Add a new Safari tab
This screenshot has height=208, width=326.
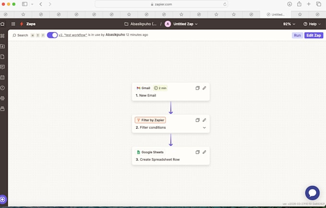[x=309, y=4]
